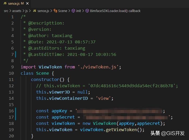Click the Scene class symbol icon
The width and height of the screenshot is (189, 140).
55,11
